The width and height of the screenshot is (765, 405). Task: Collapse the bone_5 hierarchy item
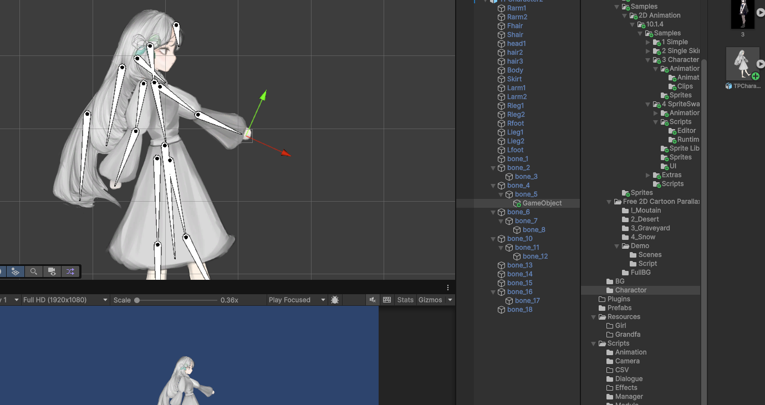(x=501, y=194)
